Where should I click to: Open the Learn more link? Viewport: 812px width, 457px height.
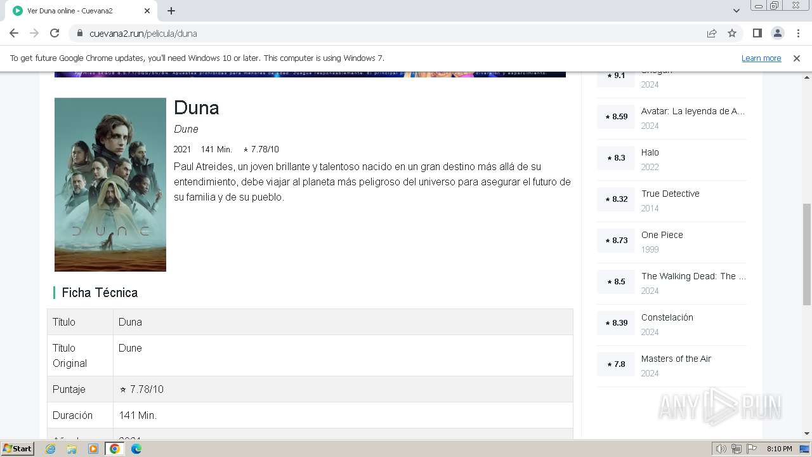pos(761,58)
